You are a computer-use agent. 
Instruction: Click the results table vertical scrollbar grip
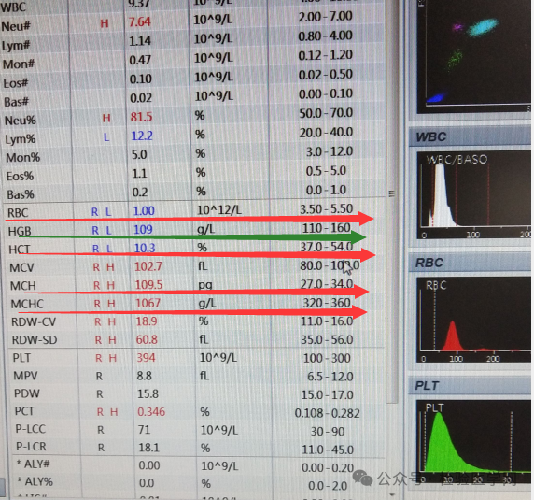[x=392, y=193]
